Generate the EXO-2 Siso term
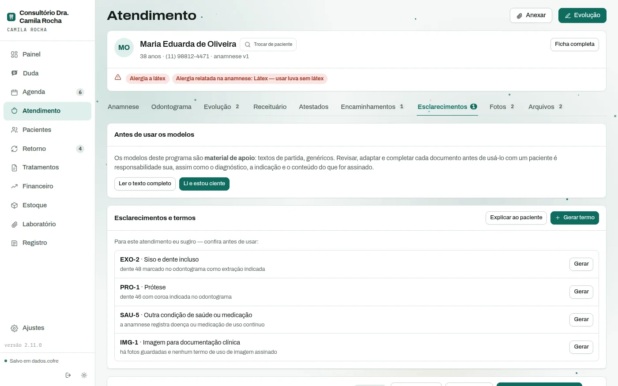Image resolution: width=618 pixels, height=386 pixels. click(x=581, y=264)
